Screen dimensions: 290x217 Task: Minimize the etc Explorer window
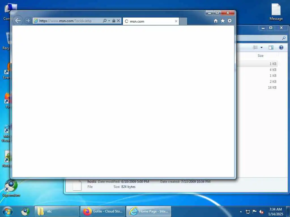tap(263, 28)
